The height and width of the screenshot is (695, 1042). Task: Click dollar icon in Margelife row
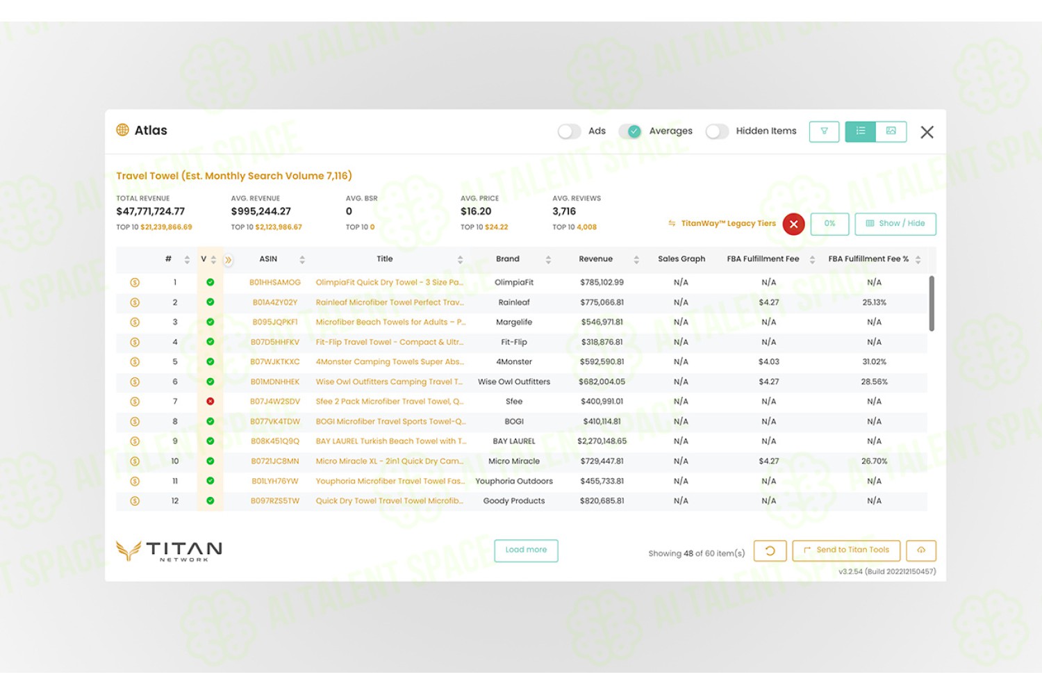point(135,322)
